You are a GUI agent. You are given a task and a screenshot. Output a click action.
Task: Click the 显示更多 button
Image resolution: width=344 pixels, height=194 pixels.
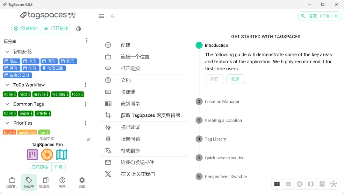tap(40, 167)
